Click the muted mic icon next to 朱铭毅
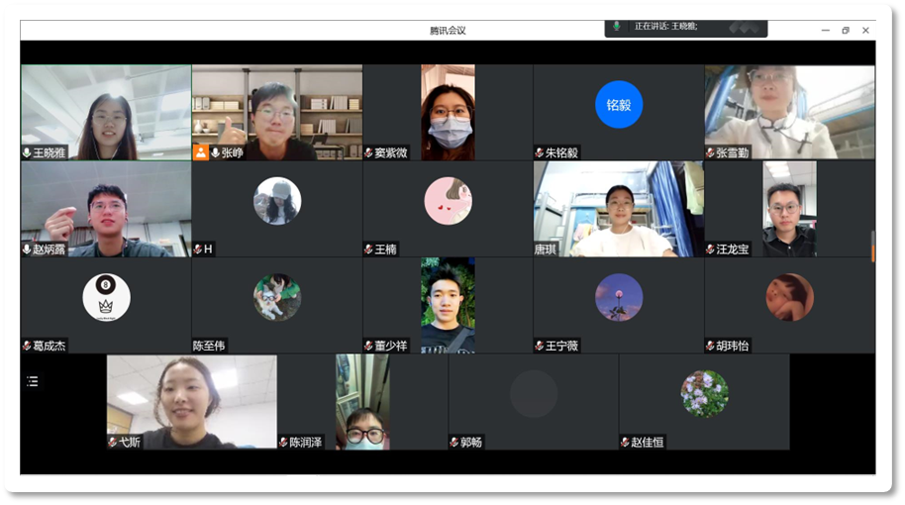This screenshot has height=505, width=905. click(540, 152)
